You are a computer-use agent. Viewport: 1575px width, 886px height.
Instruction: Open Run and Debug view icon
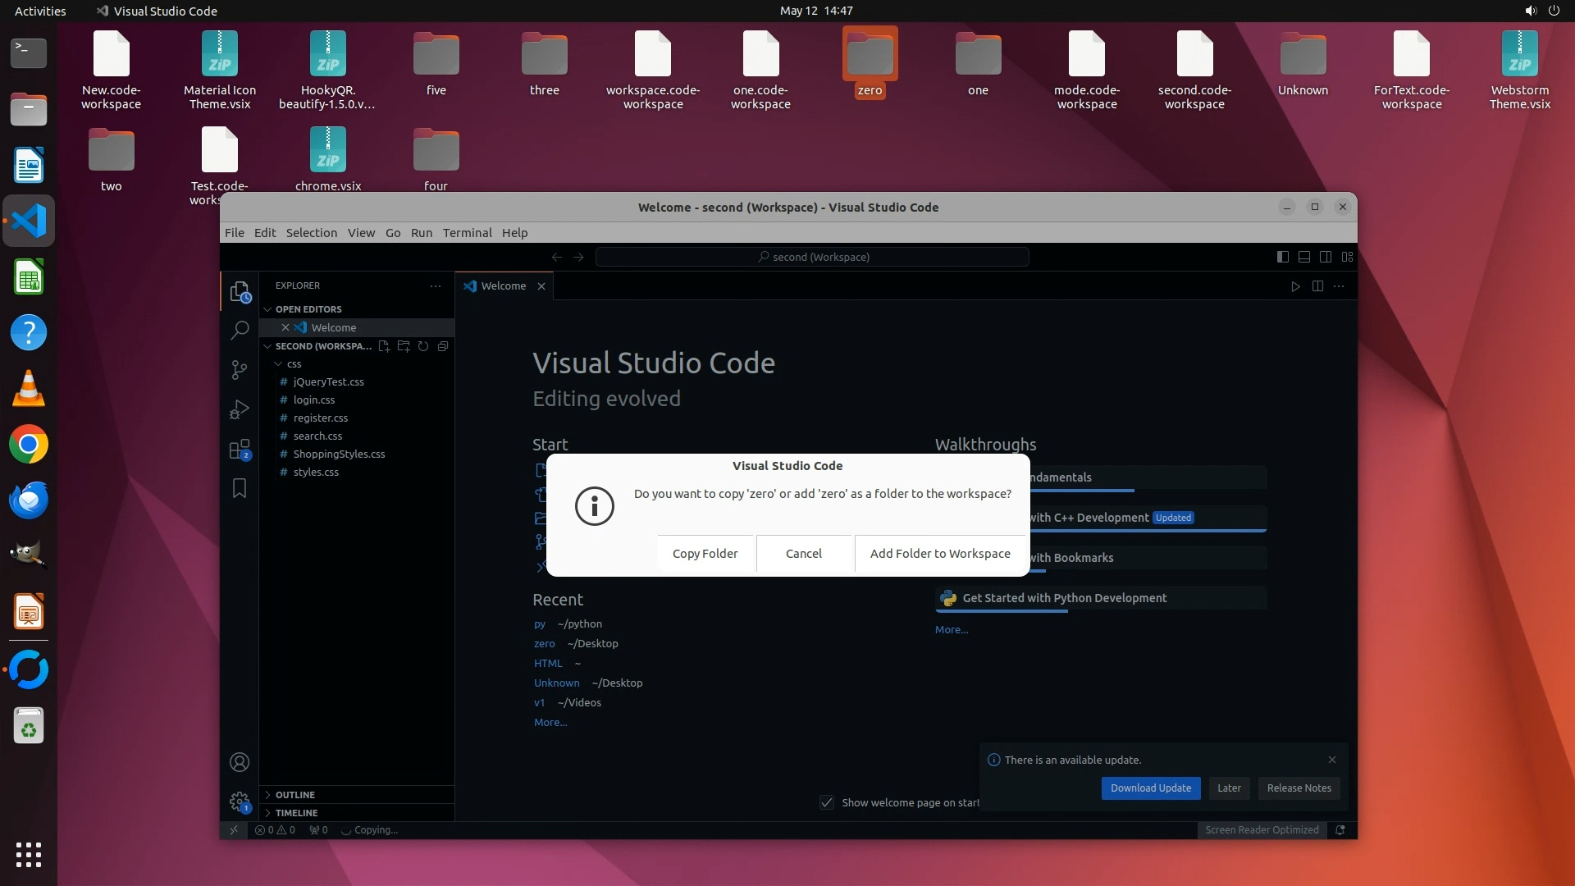click(240, 409)
